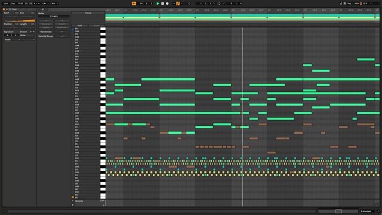Click the Stop button in transport

[162, 4]
